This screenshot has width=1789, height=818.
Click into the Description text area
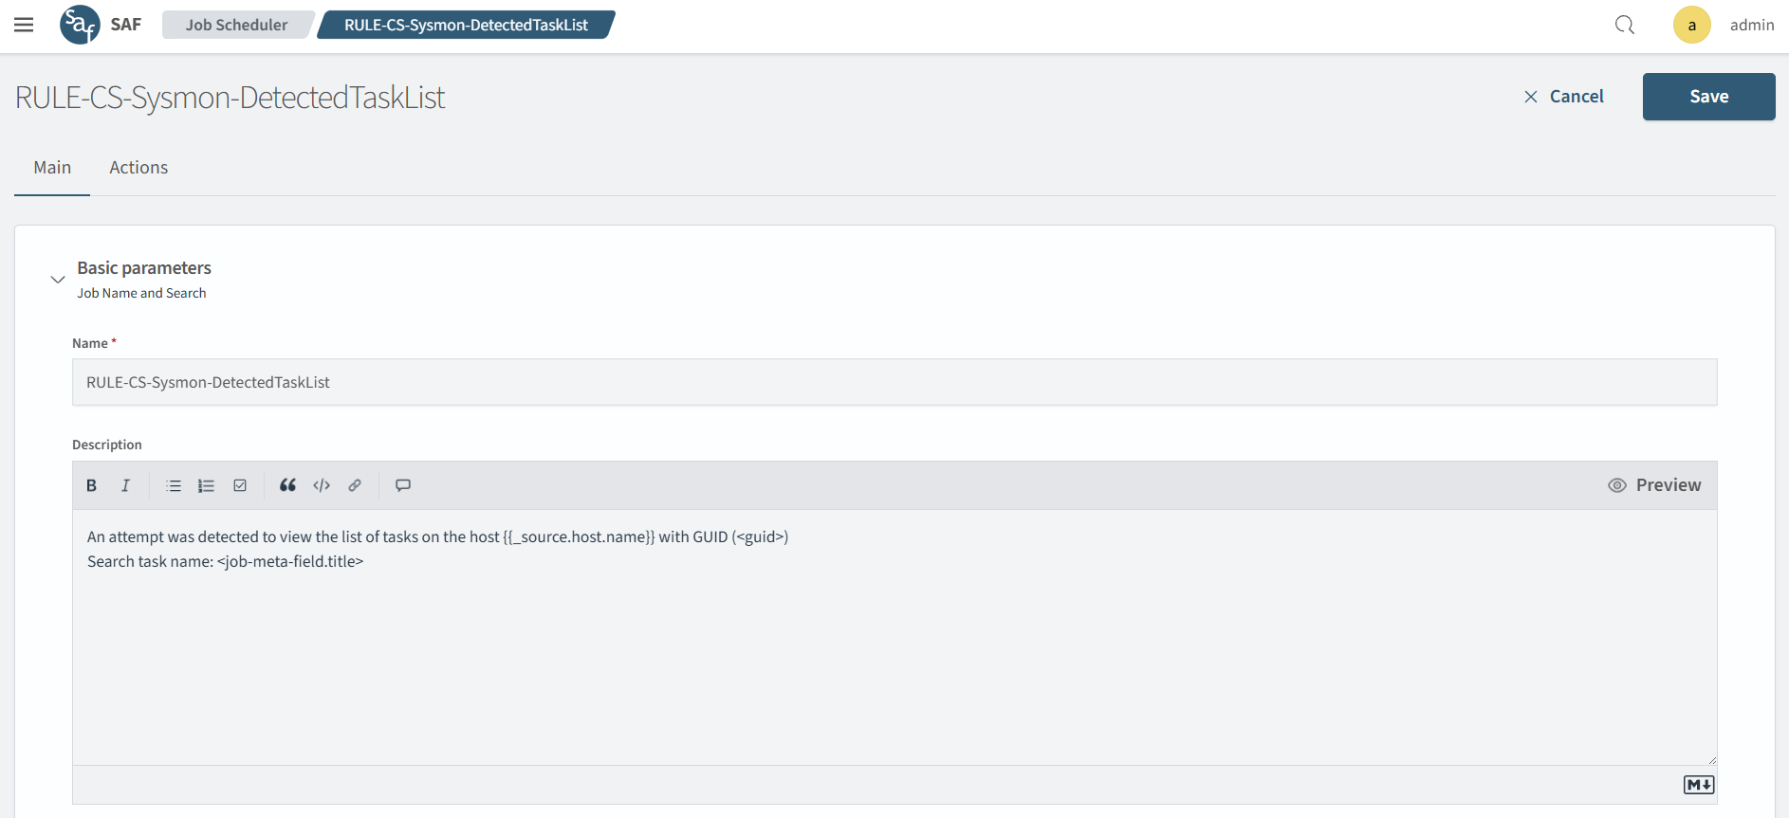[x=894, y=637]
